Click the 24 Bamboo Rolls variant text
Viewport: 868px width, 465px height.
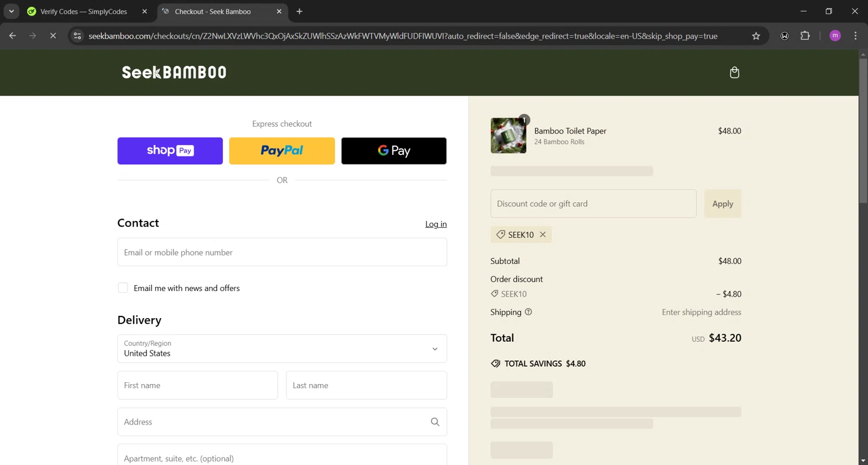coord(560,142)
